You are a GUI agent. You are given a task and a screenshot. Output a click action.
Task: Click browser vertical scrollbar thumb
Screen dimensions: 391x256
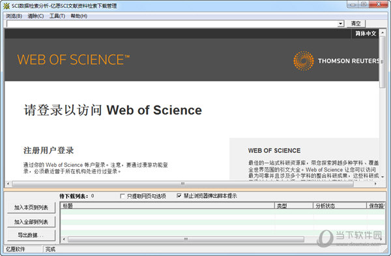(383, 62)
